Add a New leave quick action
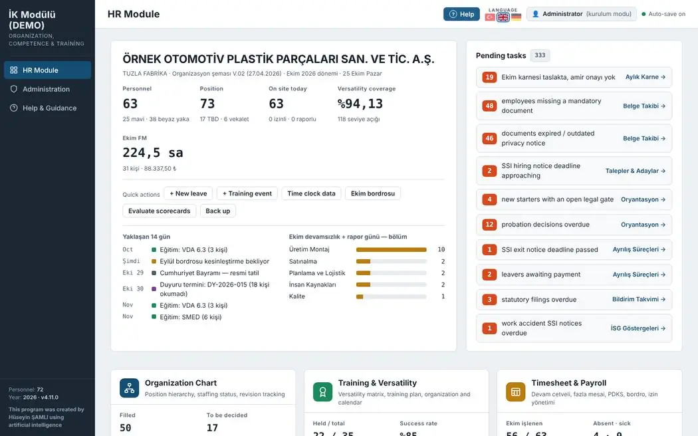The width and height of the screenshot is (698, 436). pos(188,193)
